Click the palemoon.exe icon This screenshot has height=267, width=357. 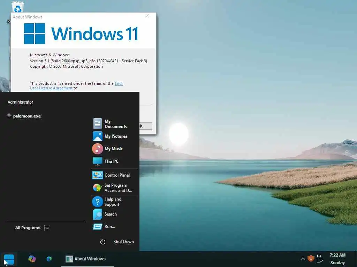(9, 116)
